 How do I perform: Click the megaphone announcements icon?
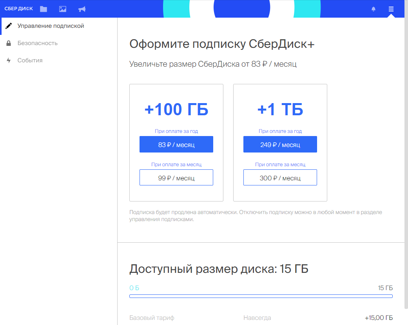pos(82,9)
